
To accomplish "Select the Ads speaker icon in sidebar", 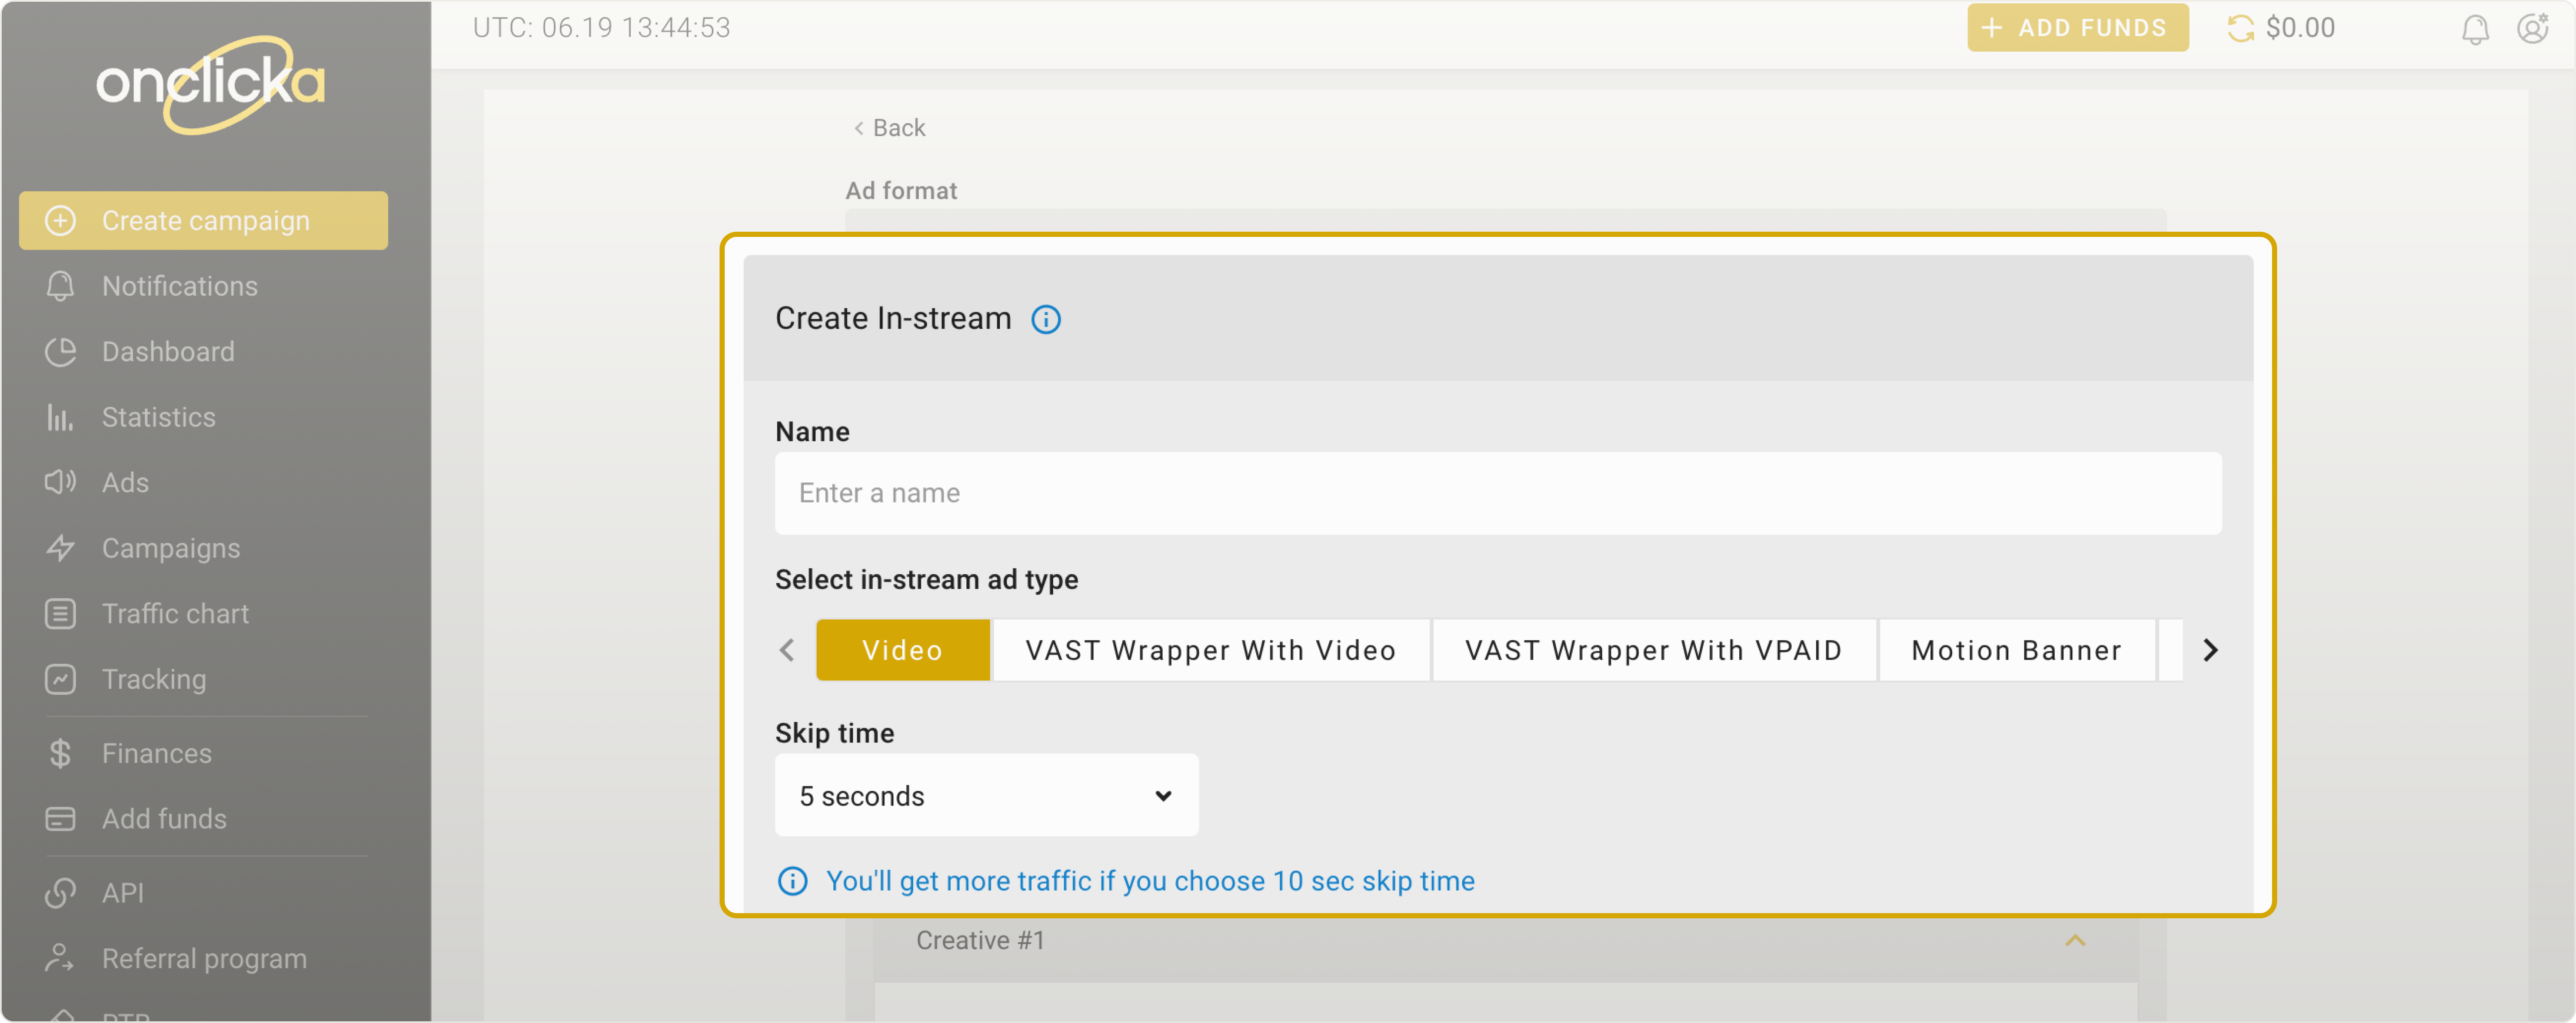I will 60,482.
